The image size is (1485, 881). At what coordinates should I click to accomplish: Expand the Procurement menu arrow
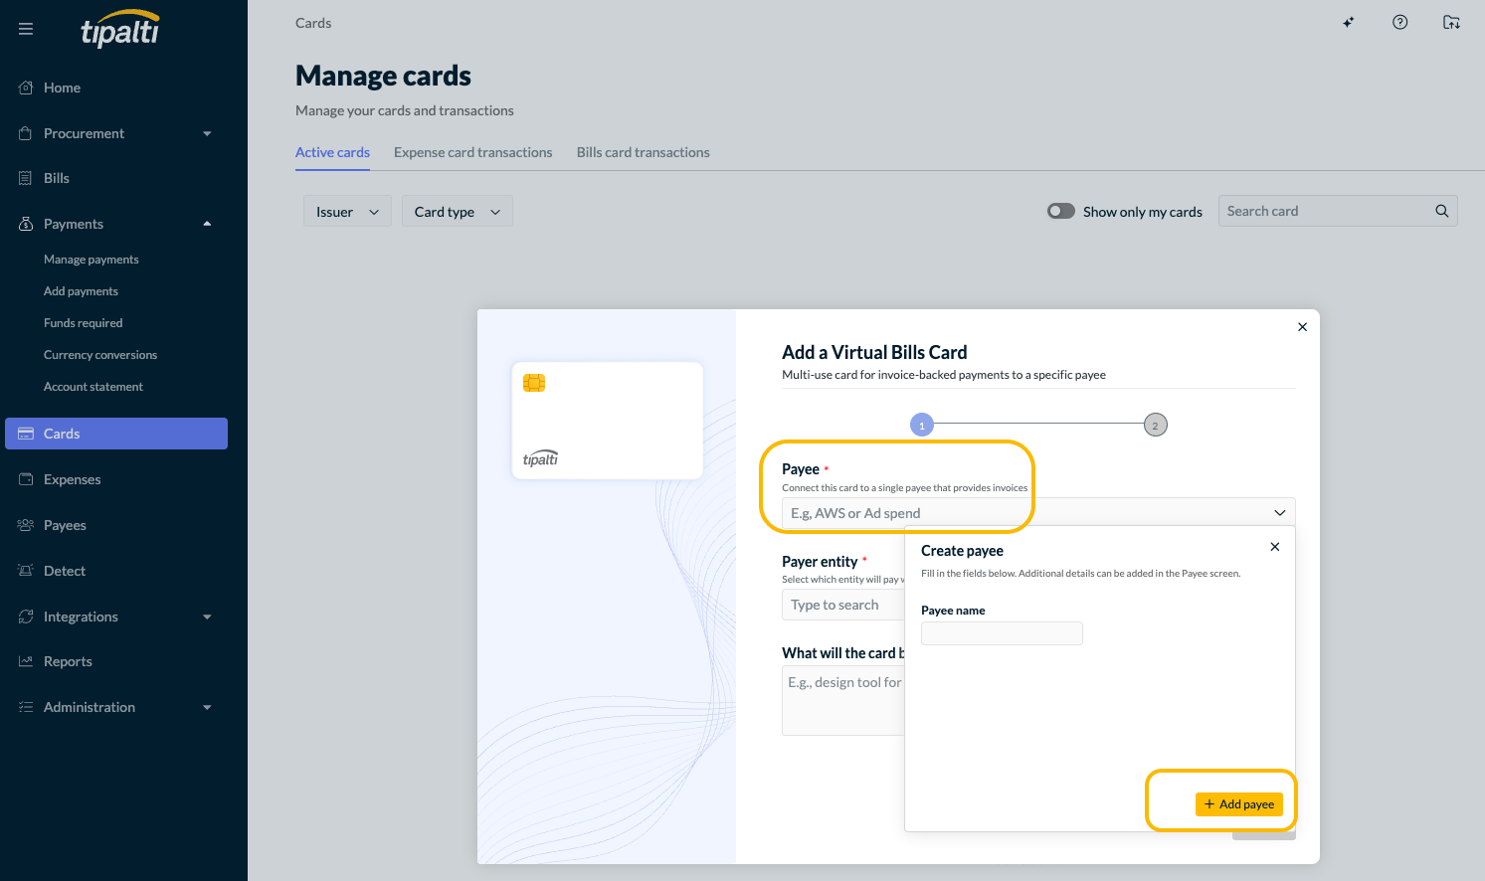pos(207,133)
